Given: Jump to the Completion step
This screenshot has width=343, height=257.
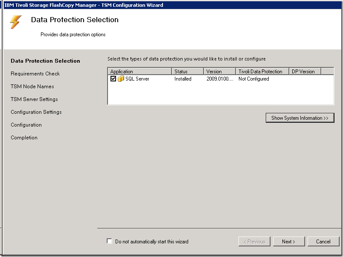Looking at the screenshot, I should [24, 138].
